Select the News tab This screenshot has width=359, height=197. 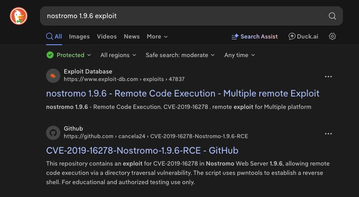point(132,36)
